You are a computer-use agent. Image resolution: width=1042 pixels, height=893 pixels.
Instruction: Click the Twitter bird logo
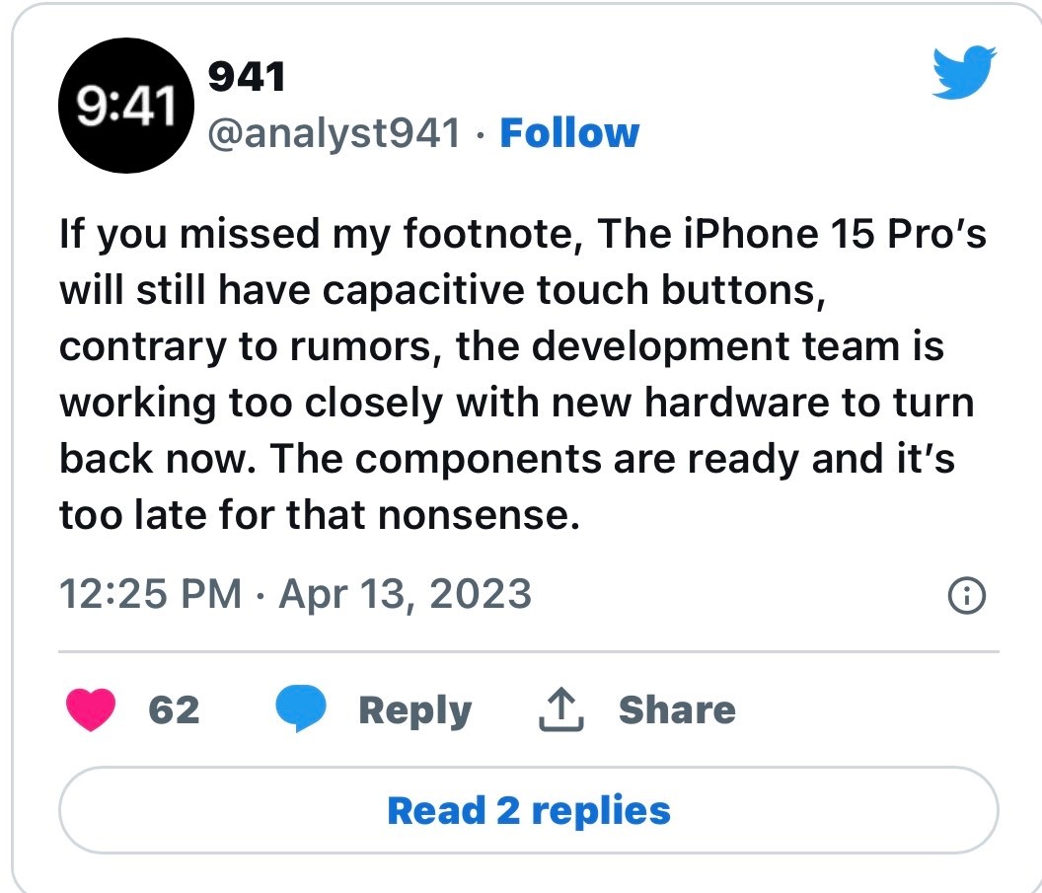[964, 74]
